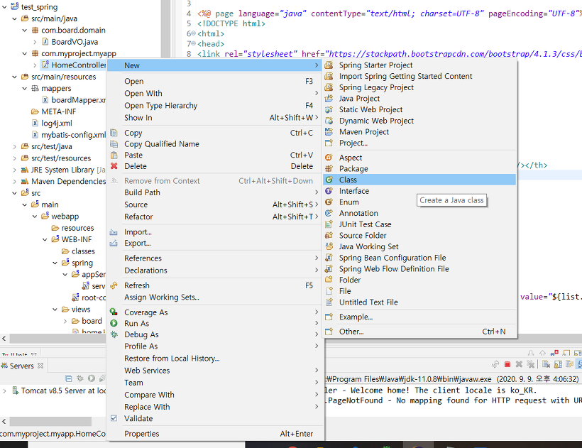This screenshot has height=448, width=582.
Task: Select Restore from Local History...
Action: [215, 358]
